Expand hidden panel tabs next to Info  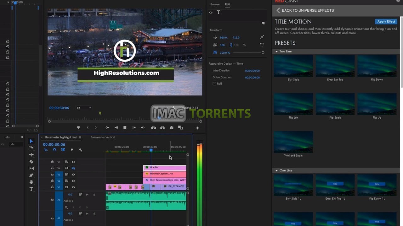[22, 137]
